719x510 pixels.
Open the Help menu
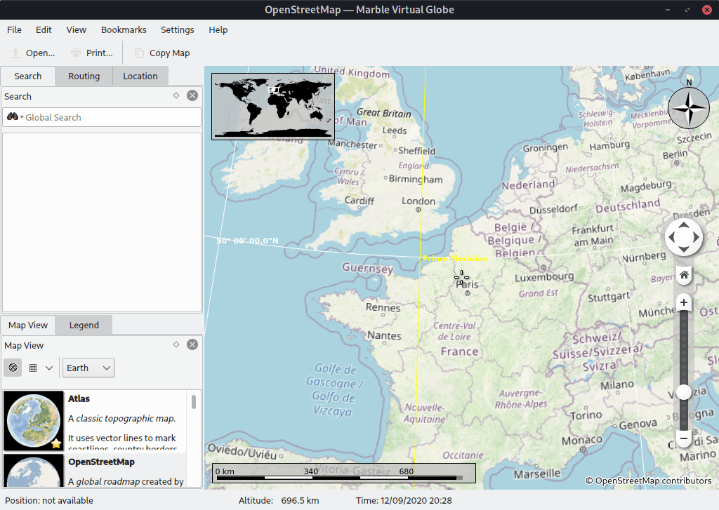pos(218,29)
